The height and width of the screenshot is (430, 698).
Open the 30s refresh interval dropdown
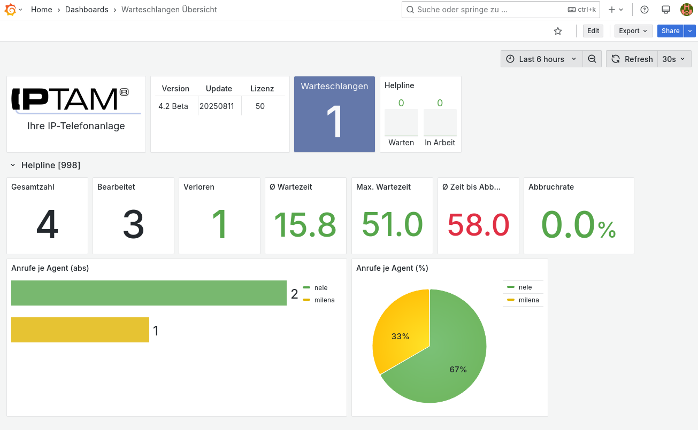point(674,59)
